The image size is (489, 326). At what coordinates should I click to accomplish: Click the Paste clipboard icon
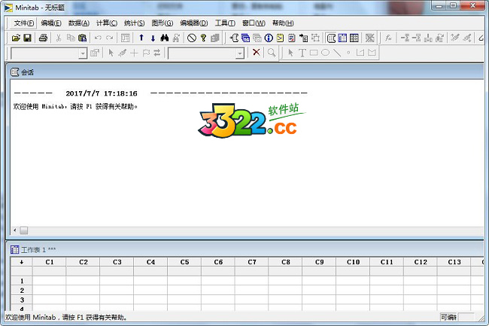tap(82, 38)
